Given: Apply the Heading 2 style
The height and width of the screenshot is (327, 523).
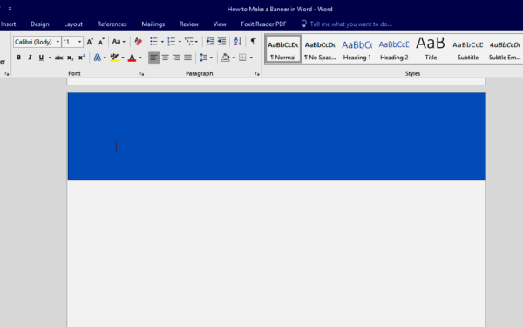Looking at the screenshot, I should point(394,49).
